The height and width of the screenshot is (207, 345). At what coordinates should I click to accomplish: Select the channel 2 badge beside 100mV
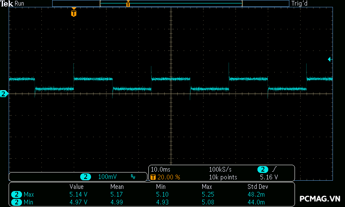86,177
